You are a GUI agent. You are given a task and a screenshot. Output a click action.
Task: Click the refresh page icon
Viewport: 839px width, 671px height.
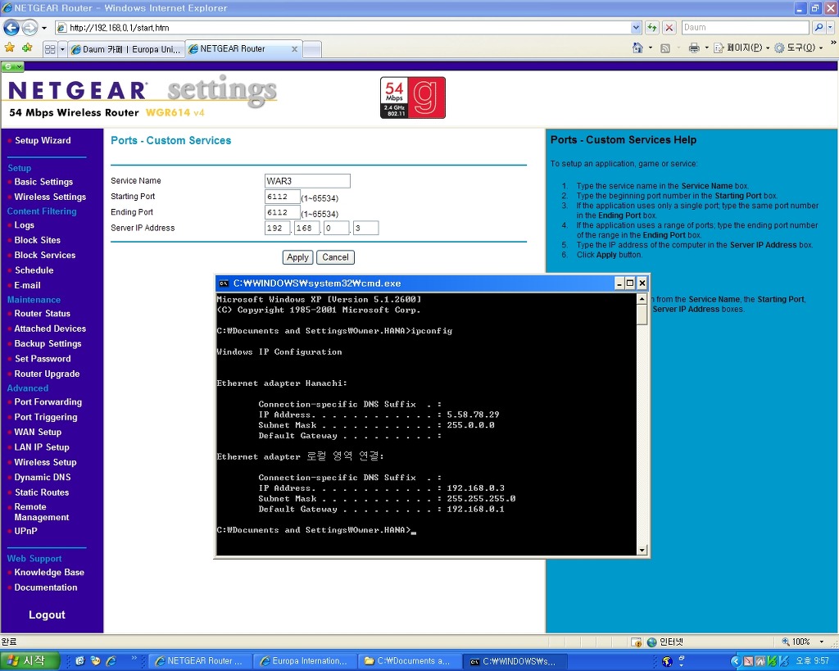coord(652,27)
